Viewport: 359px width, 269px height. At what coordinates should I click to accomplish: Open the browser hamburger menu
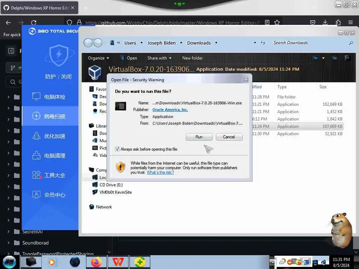[351, 22]
